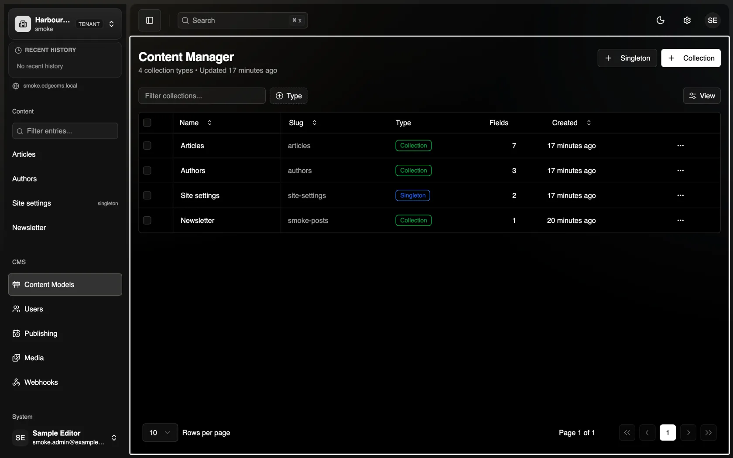This screenshot has height=458, width=733.
Task: Navigate to Publishing section
Action: [x=65, y=333]
